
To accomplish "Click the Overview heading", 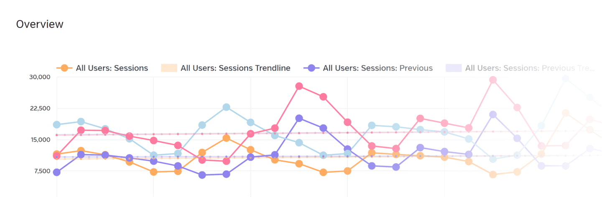I will [x=40, y=24].
